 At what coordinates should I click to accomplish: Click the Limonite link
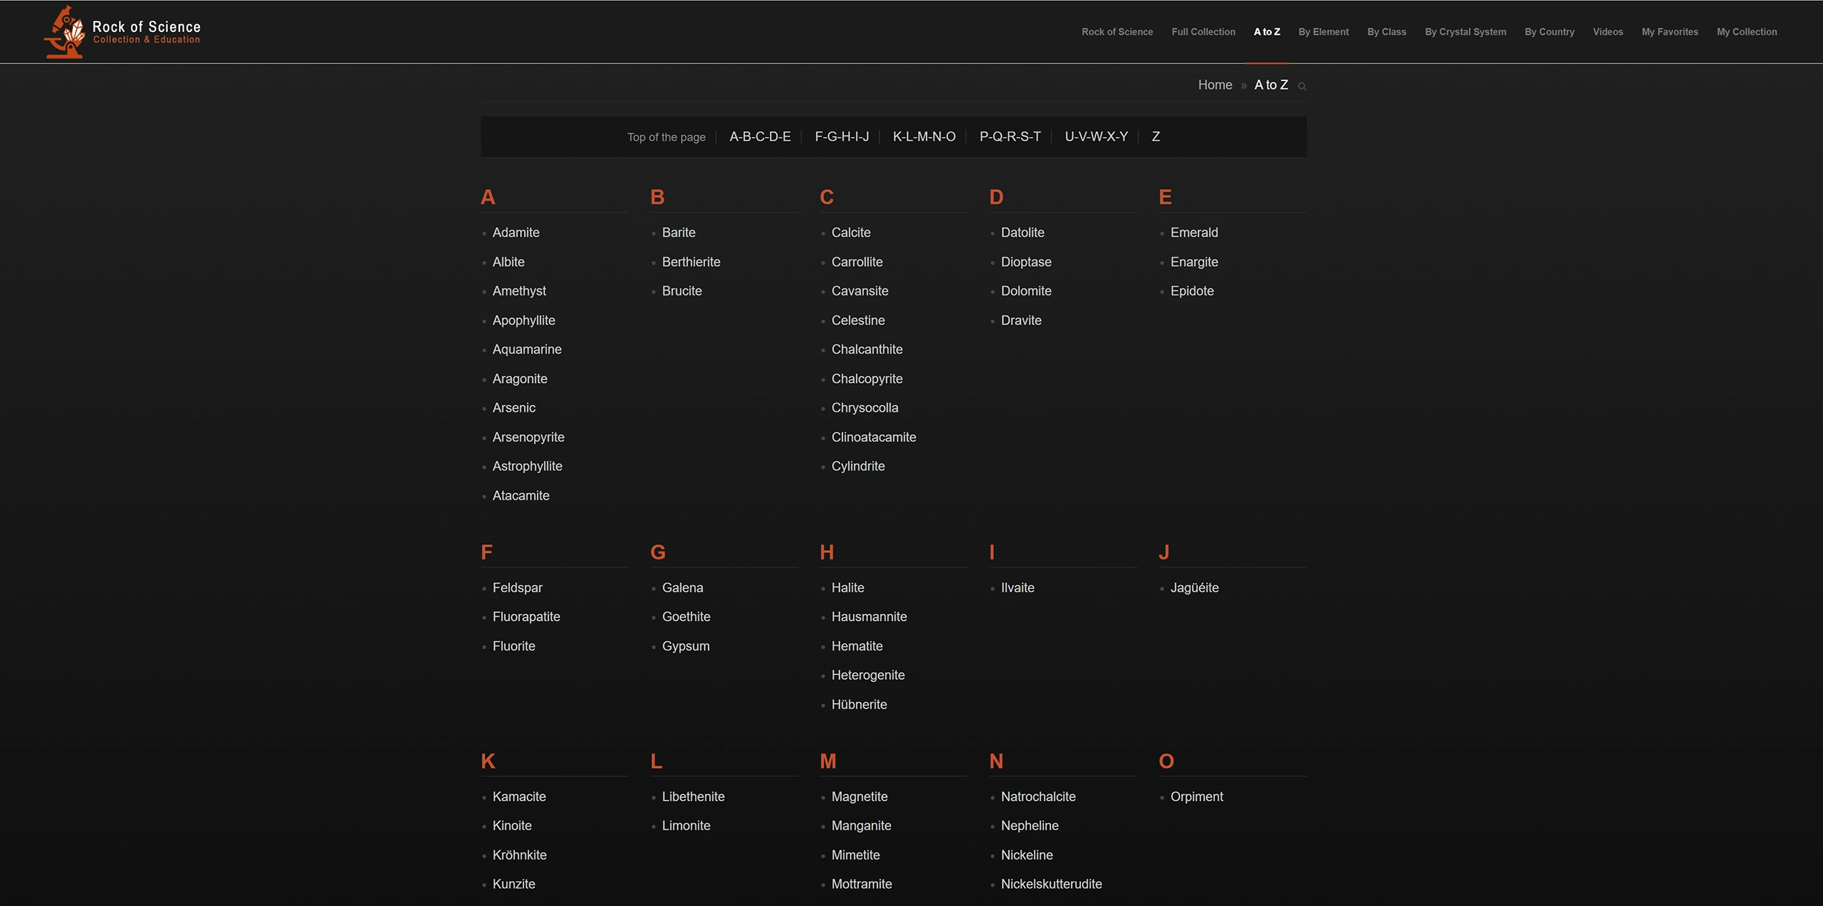pyautogui.click(x=685, y=826)
